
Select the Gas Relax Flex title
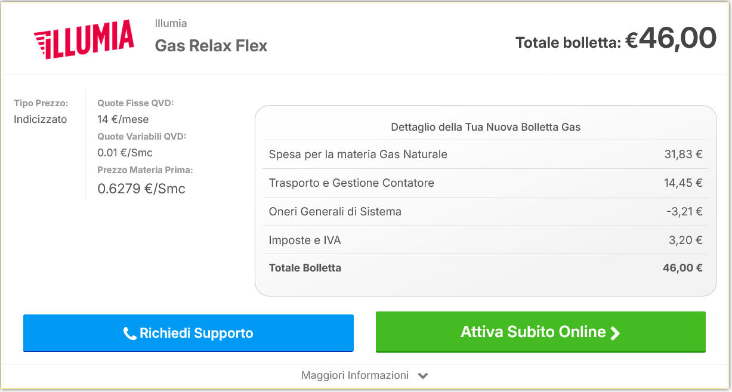click(x=211, y=46)
